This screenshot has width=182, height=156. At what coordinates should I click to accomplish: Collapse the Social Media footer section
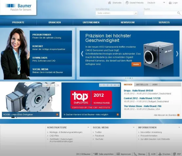134,127
